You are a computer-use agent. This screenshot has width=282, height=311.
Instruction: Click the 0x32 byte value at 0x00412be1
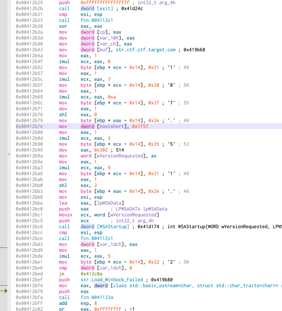(154, 262)
